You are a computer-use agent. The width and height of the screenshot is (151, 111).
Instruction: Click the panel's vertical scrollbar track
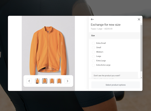tap(141, 51)
